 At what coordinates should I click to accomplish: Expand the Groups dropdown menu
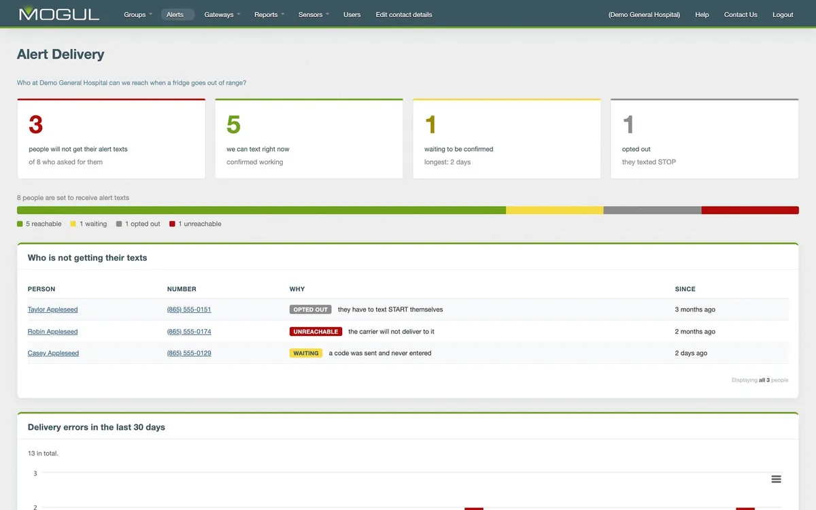coord(138,14)
